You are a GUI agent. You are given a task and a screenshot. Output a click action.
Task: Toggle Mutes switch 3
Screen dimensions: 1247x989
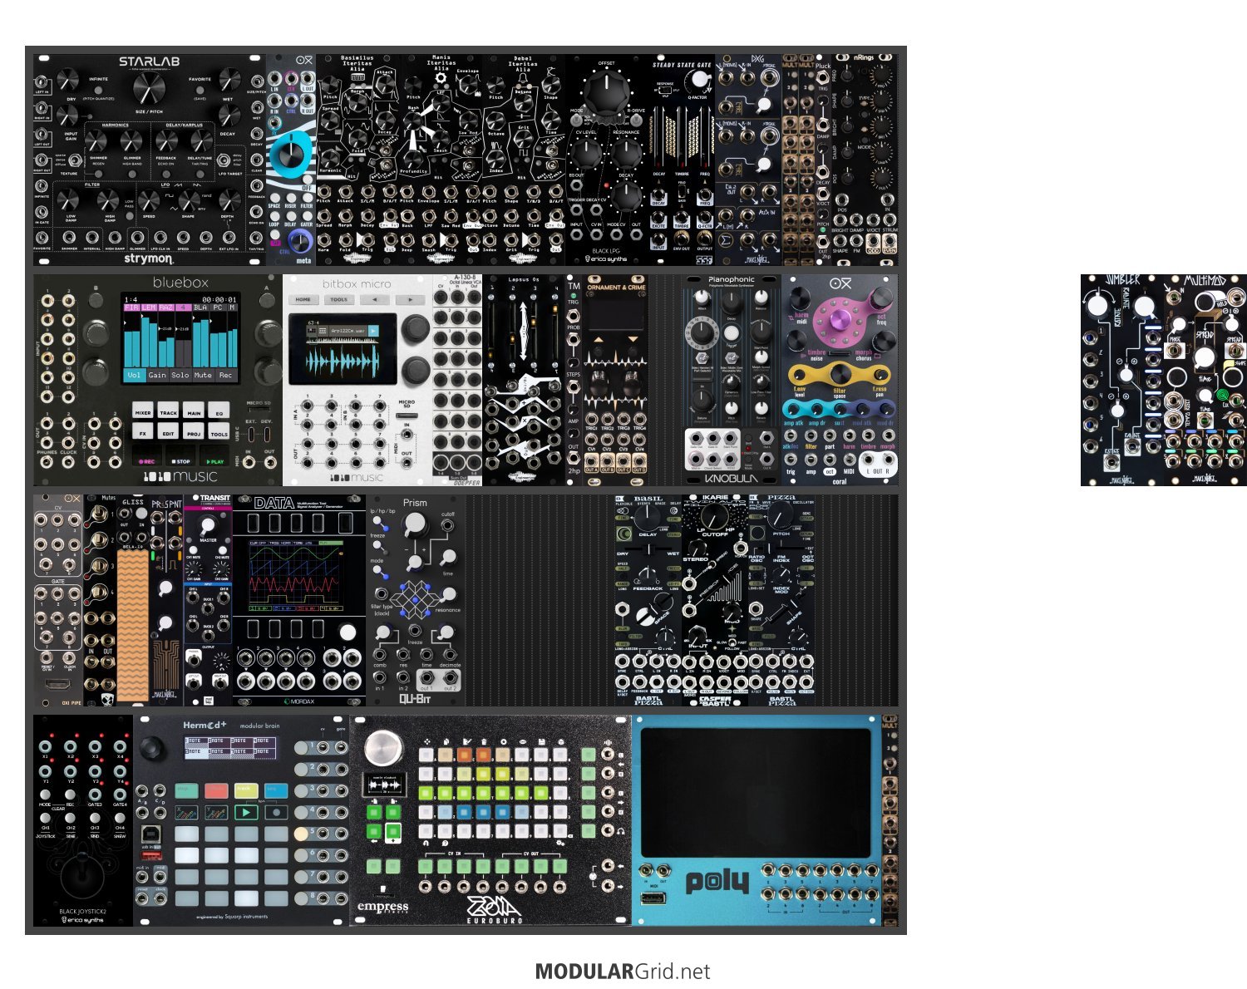coord(98,565)
